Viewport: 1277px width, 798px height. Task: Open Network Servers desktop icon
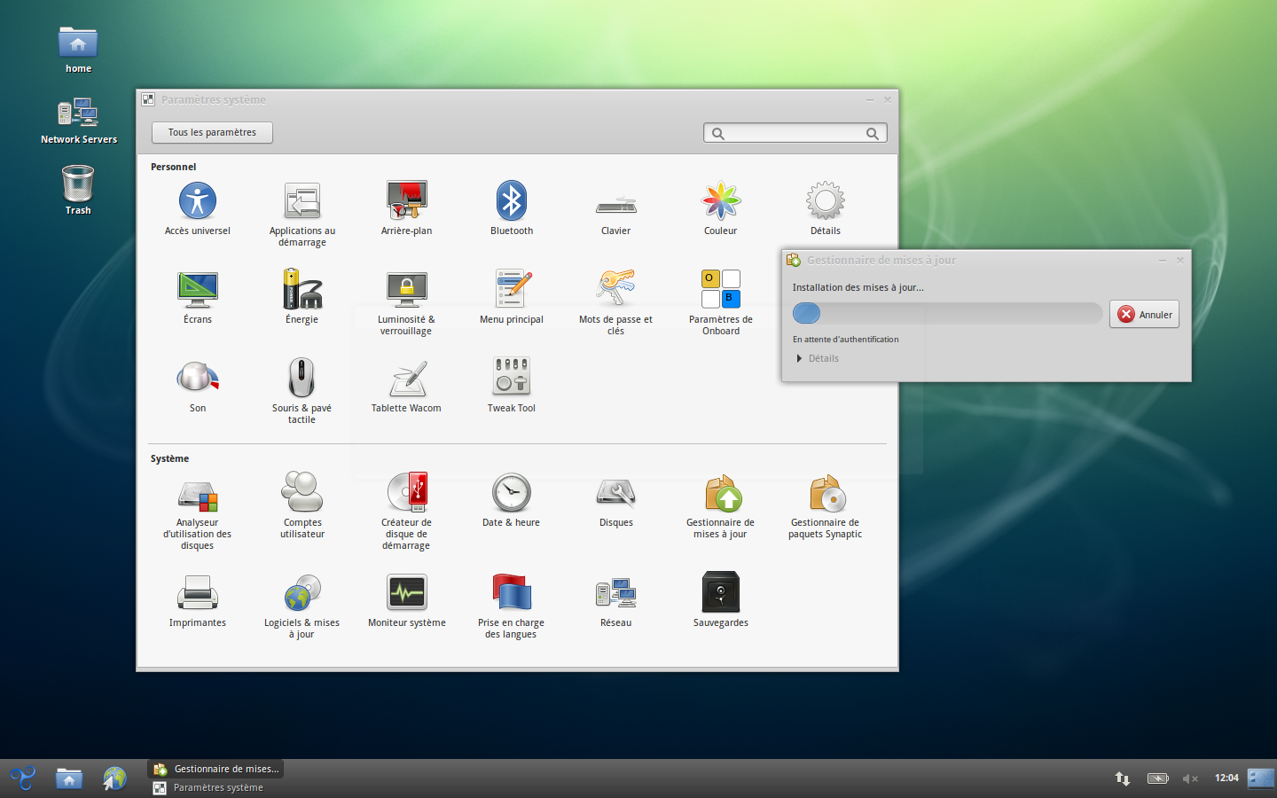pos(79,121)
